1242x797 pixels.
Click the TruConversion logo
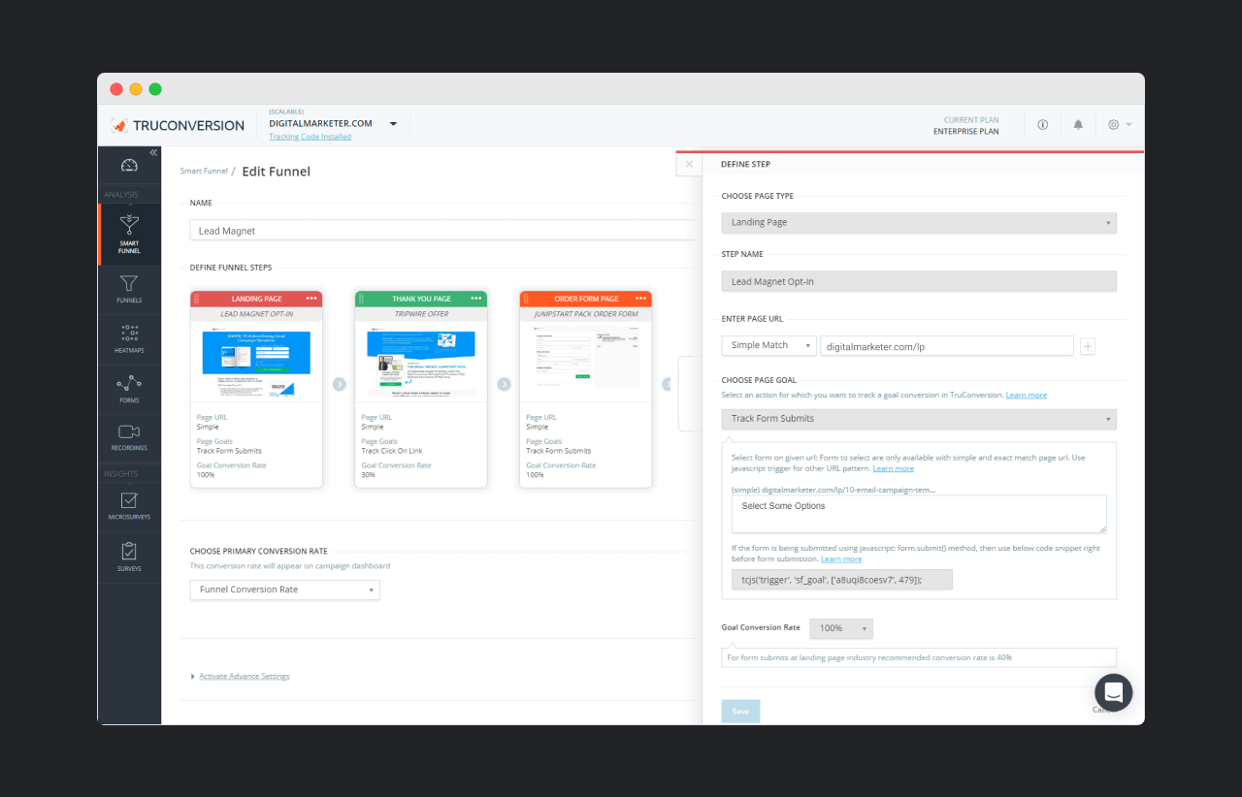click(x=178, y=125)
